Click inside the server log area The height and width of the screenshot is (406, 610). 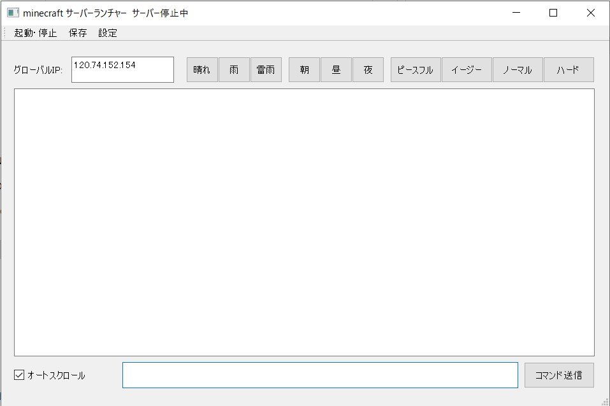(304, 222)
